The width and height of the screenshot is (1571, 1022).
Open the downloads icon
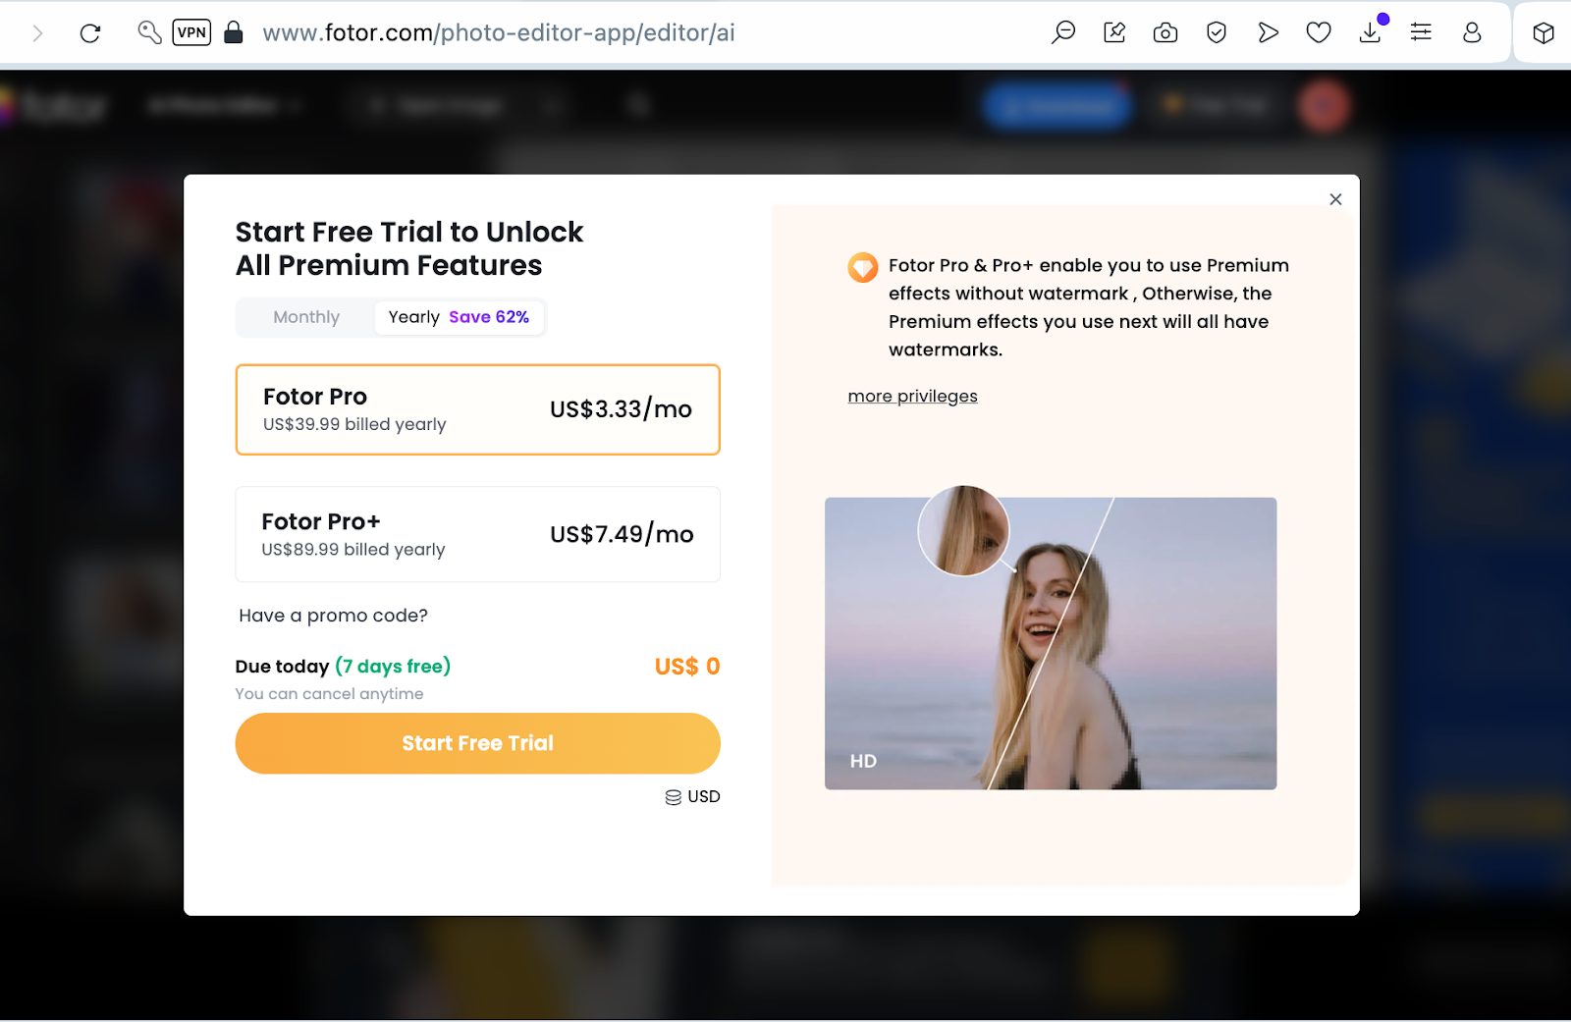[1370, 33]
